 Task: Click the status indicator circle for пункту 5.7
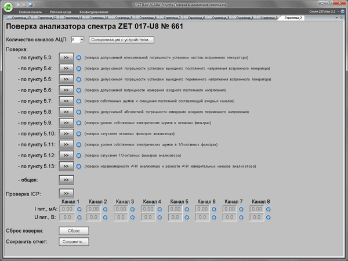pyautogui.click(x=78, y=101)
